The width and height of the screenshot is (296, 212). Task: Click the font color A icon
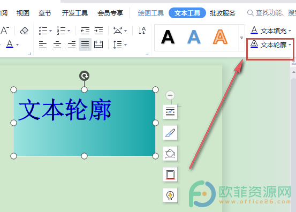(10, 44)
